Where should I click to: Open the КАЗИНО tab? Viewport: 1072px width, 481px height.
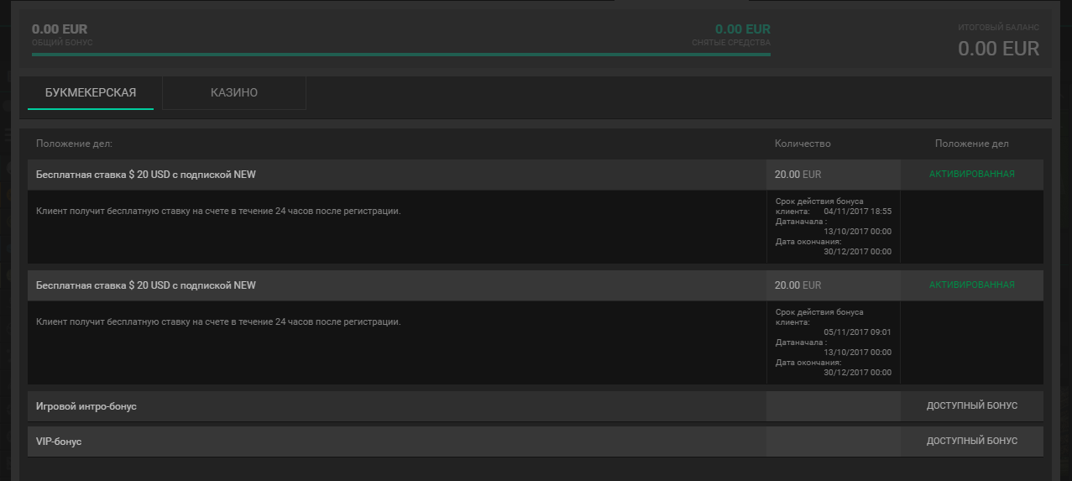[234, 93]
